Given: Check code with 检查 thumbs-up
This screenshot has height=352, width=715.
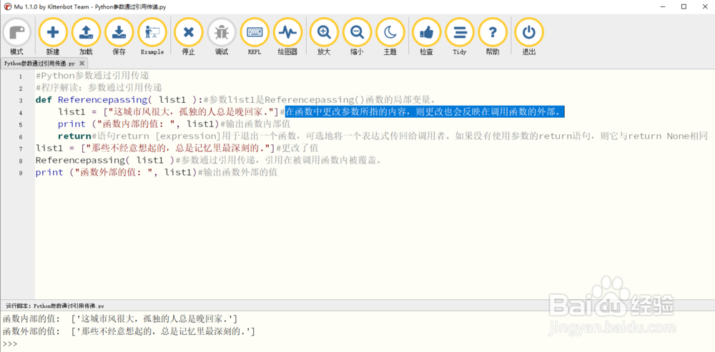Looking at the screenshot, I should click(x=426, y=37).
